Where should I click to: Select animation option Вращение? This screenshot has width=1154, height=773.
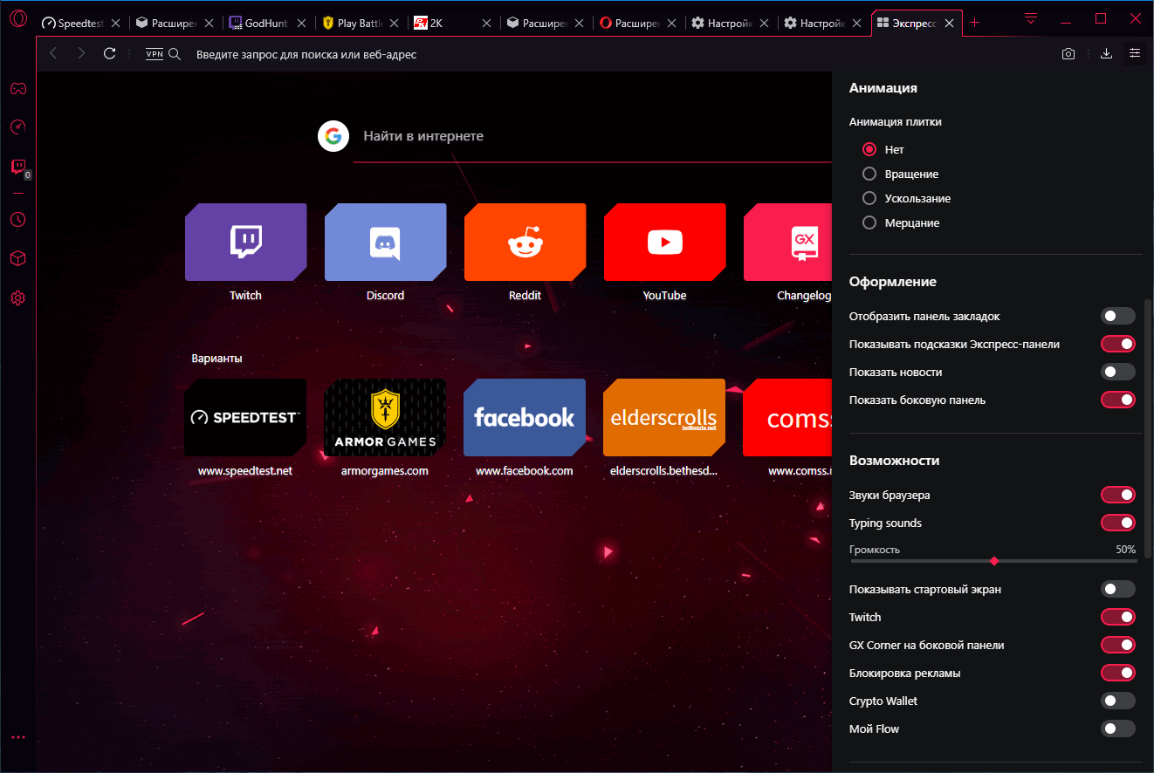pos(869,174)
